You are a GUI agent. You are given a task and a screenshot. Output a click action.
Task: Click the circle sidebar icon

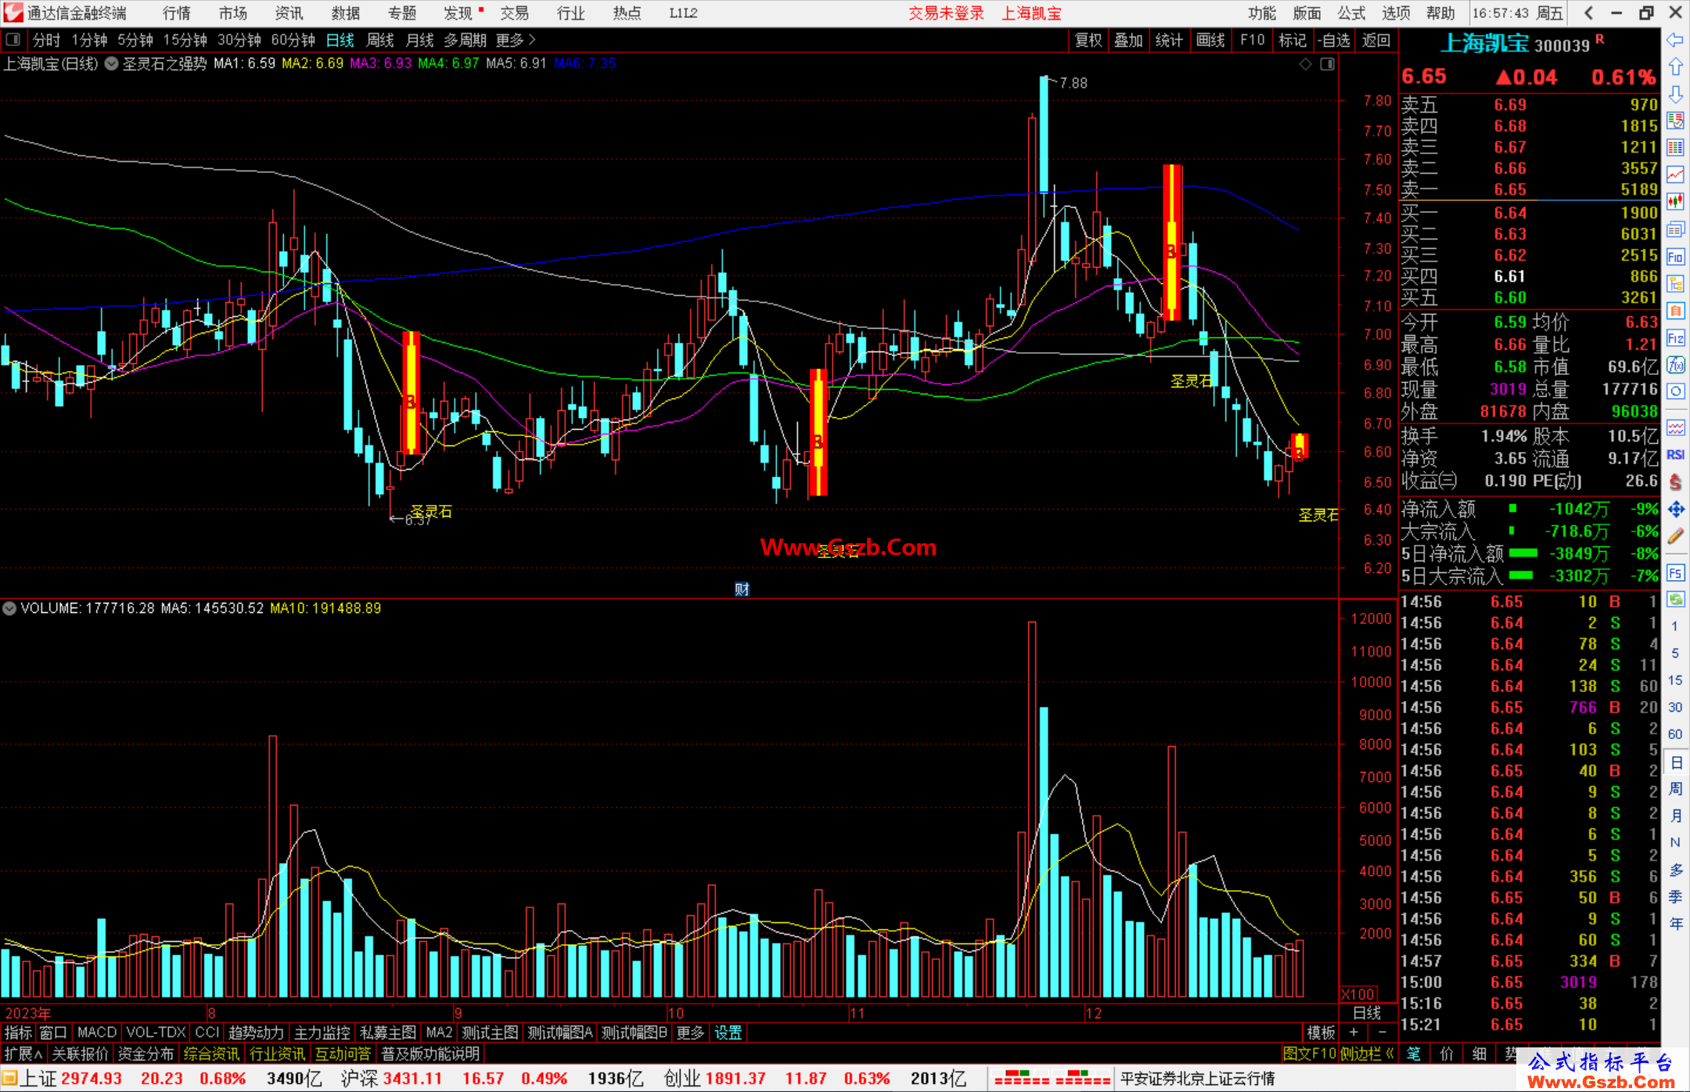pos(1675,391)
